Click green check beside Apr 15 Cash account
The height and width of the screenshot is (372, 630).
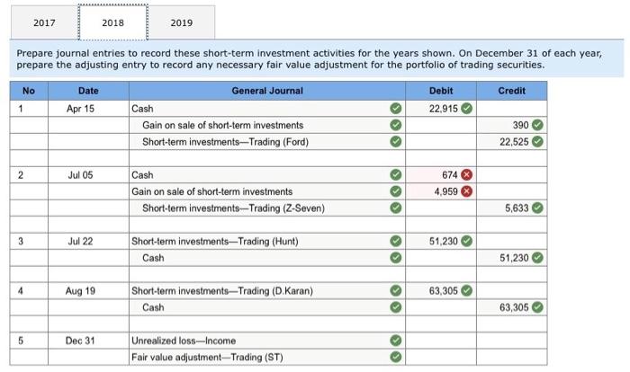[396, 109]
